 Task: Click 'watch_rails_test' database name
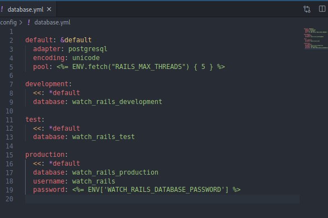[104, 137]
